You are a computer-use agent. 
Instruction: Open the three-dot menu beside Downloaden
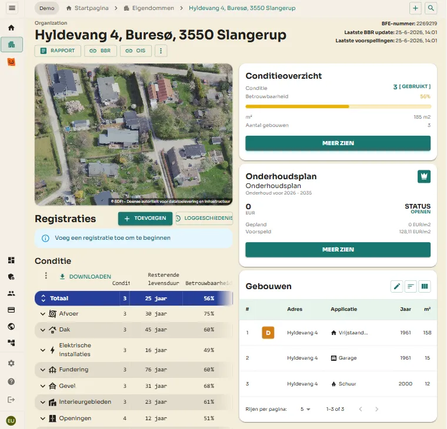point(46,276)
